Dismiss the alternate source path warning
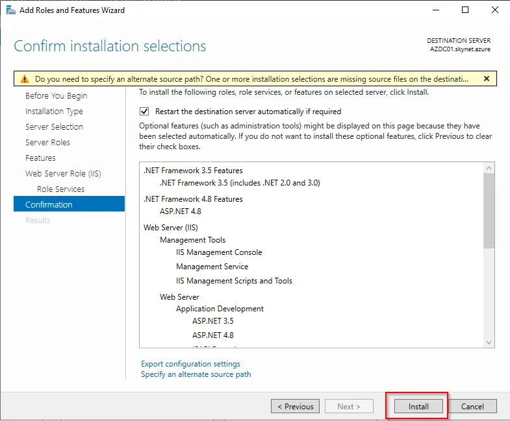Screen dimensions: 510x421 click(x=487, y=78)
